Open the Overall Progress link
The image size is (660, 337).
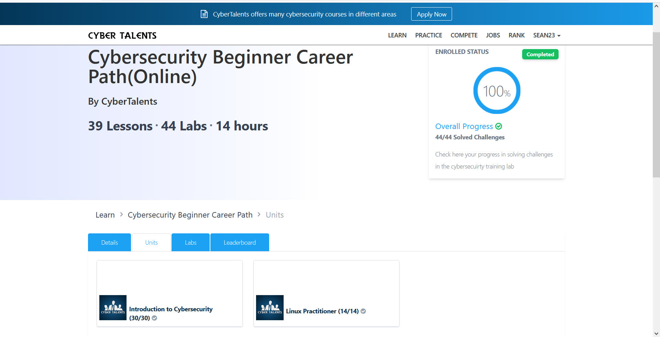click(x=464, y=126)
